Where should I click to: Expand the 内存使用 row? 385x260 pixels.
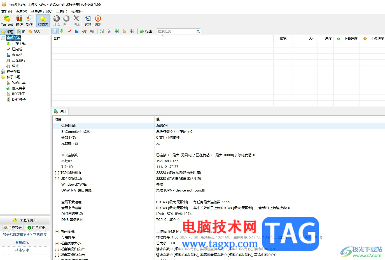coord(57,231)
